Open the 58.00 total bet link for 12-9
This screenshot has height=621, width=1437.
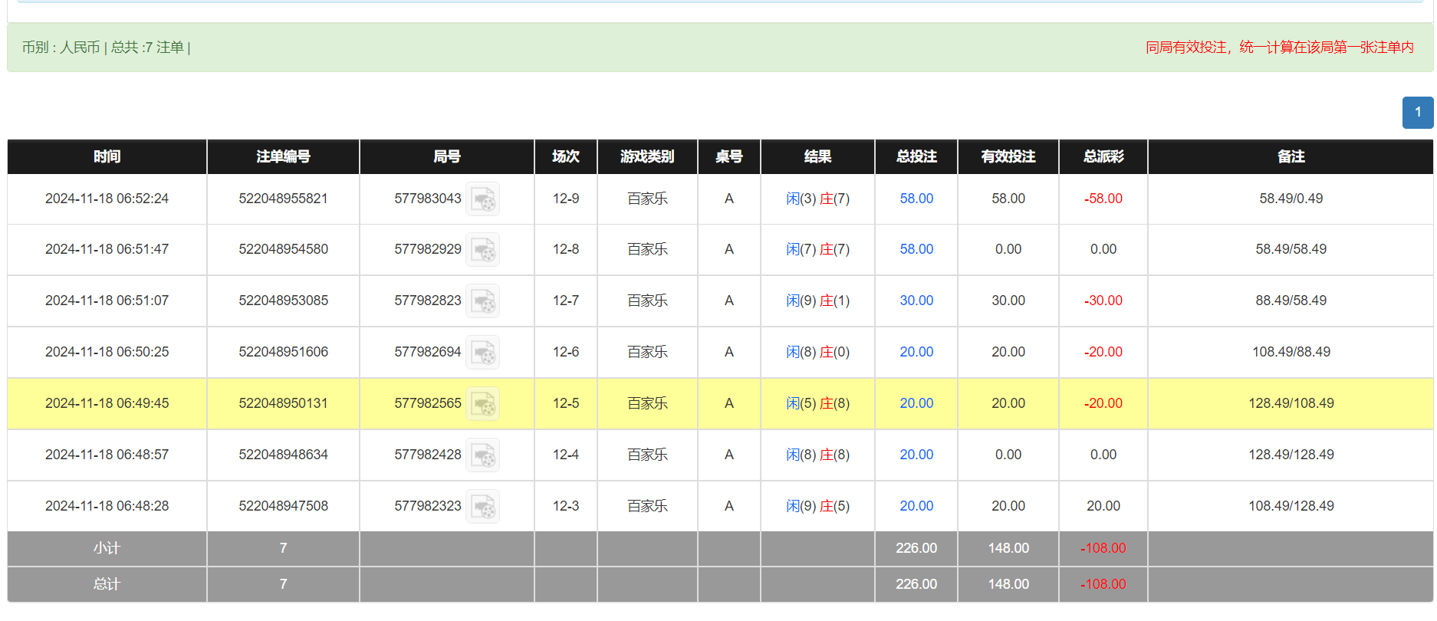click(916, 199)
